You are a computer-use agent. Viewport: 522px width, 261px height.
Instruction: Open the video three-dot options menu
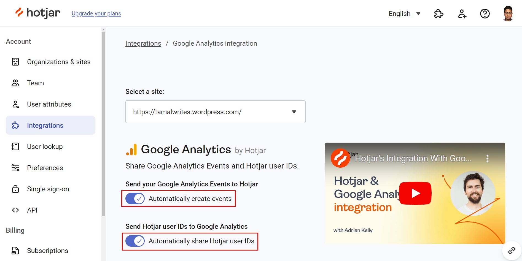click(487, 158)
